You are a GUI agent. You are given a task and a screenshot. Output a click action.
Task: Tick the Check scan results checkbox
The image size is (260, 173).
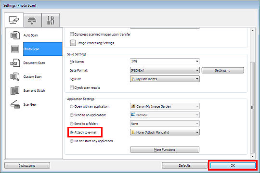point(72,87)
